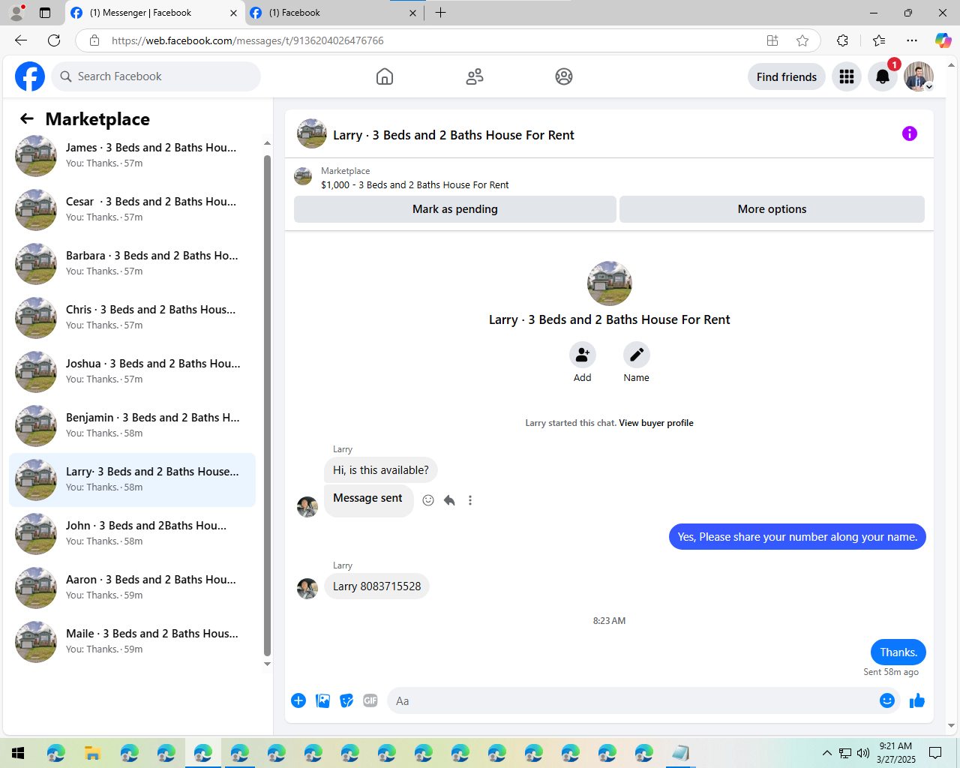
Task: Open more options for 'Message sent' message
Action: tap(470, 500)
